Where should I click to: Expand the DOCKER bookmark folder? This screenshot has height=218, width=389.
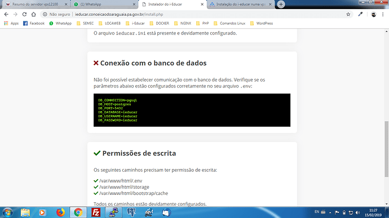[160, 23]
